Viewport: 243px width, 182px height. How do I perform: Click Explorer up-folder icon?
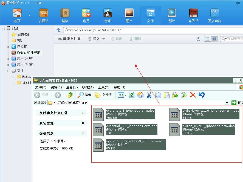(70, 95)
